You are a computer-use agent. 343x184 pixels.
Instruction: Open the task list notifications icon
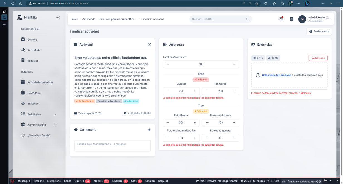281,19
